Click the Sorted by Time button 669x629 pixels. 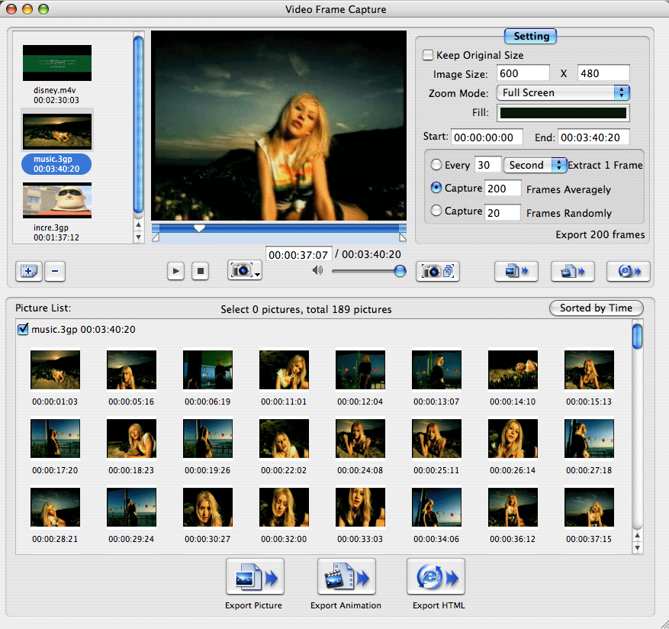click(x=597, y=308)
